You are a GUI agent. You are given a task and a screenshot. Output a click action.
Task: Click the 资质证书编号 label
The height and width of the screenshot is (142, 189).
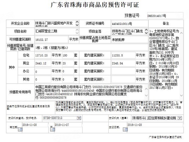[x=95, y=23]
